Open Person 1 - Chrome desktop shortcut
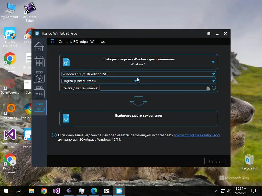Viewport: 262px width, 196px height. click(x=10, y=164)
